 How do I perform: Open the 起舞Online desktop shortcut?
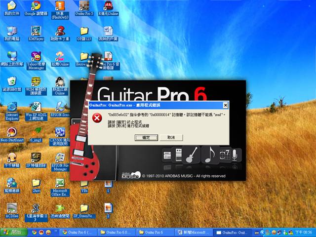(60, 59)
